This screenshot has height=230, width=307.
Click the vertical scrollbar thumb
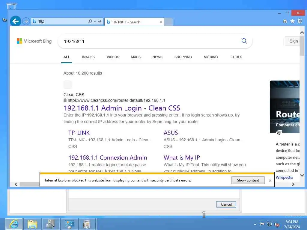[x=302, y=46]
